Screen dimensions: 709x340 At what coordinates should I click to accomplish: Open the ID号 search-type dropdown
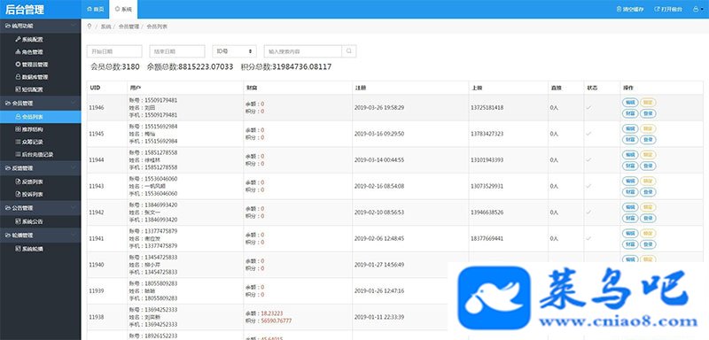(x=235, y=51)
